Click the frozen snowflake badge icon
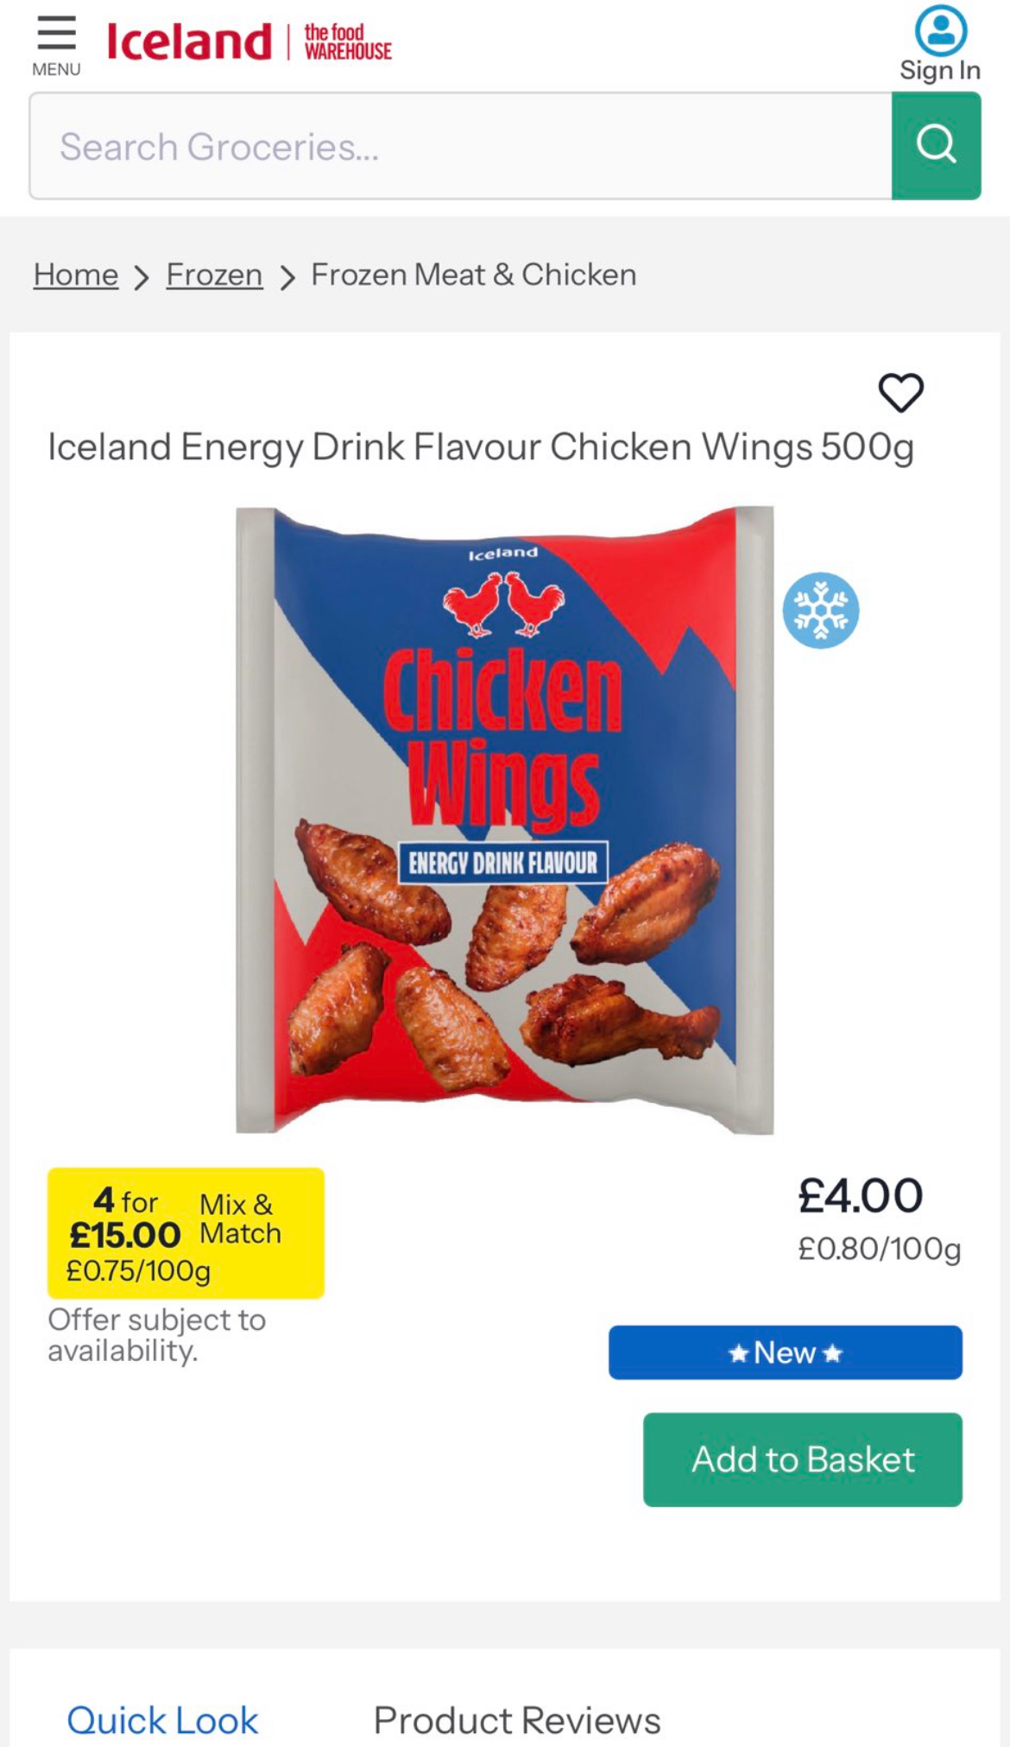 821,611
